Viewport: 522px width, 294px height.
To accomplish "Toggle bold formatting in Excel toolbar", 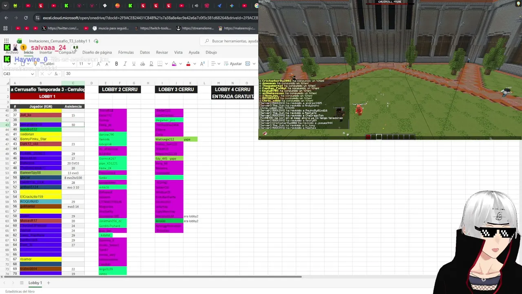I will [x=116, y=64].
